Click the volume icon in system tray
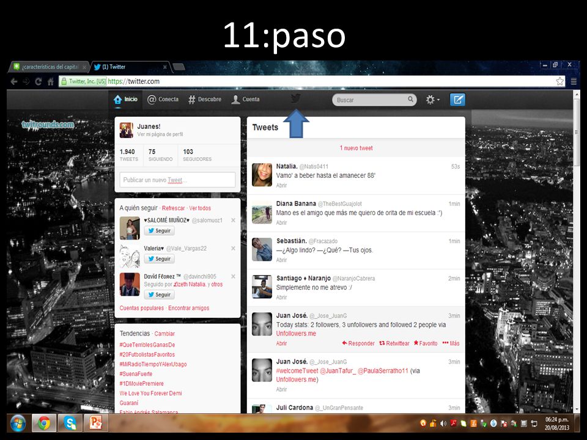Screen dimensions: 587x440 443,424
